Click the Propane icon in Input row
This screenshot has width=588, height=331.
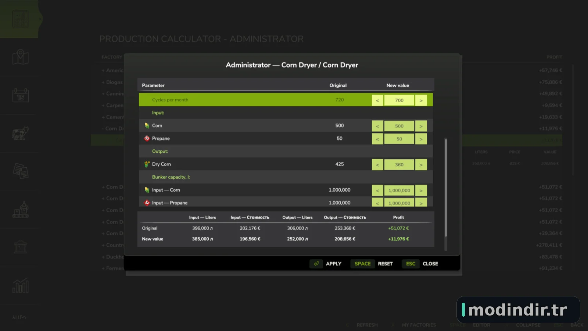coord(147,138)
